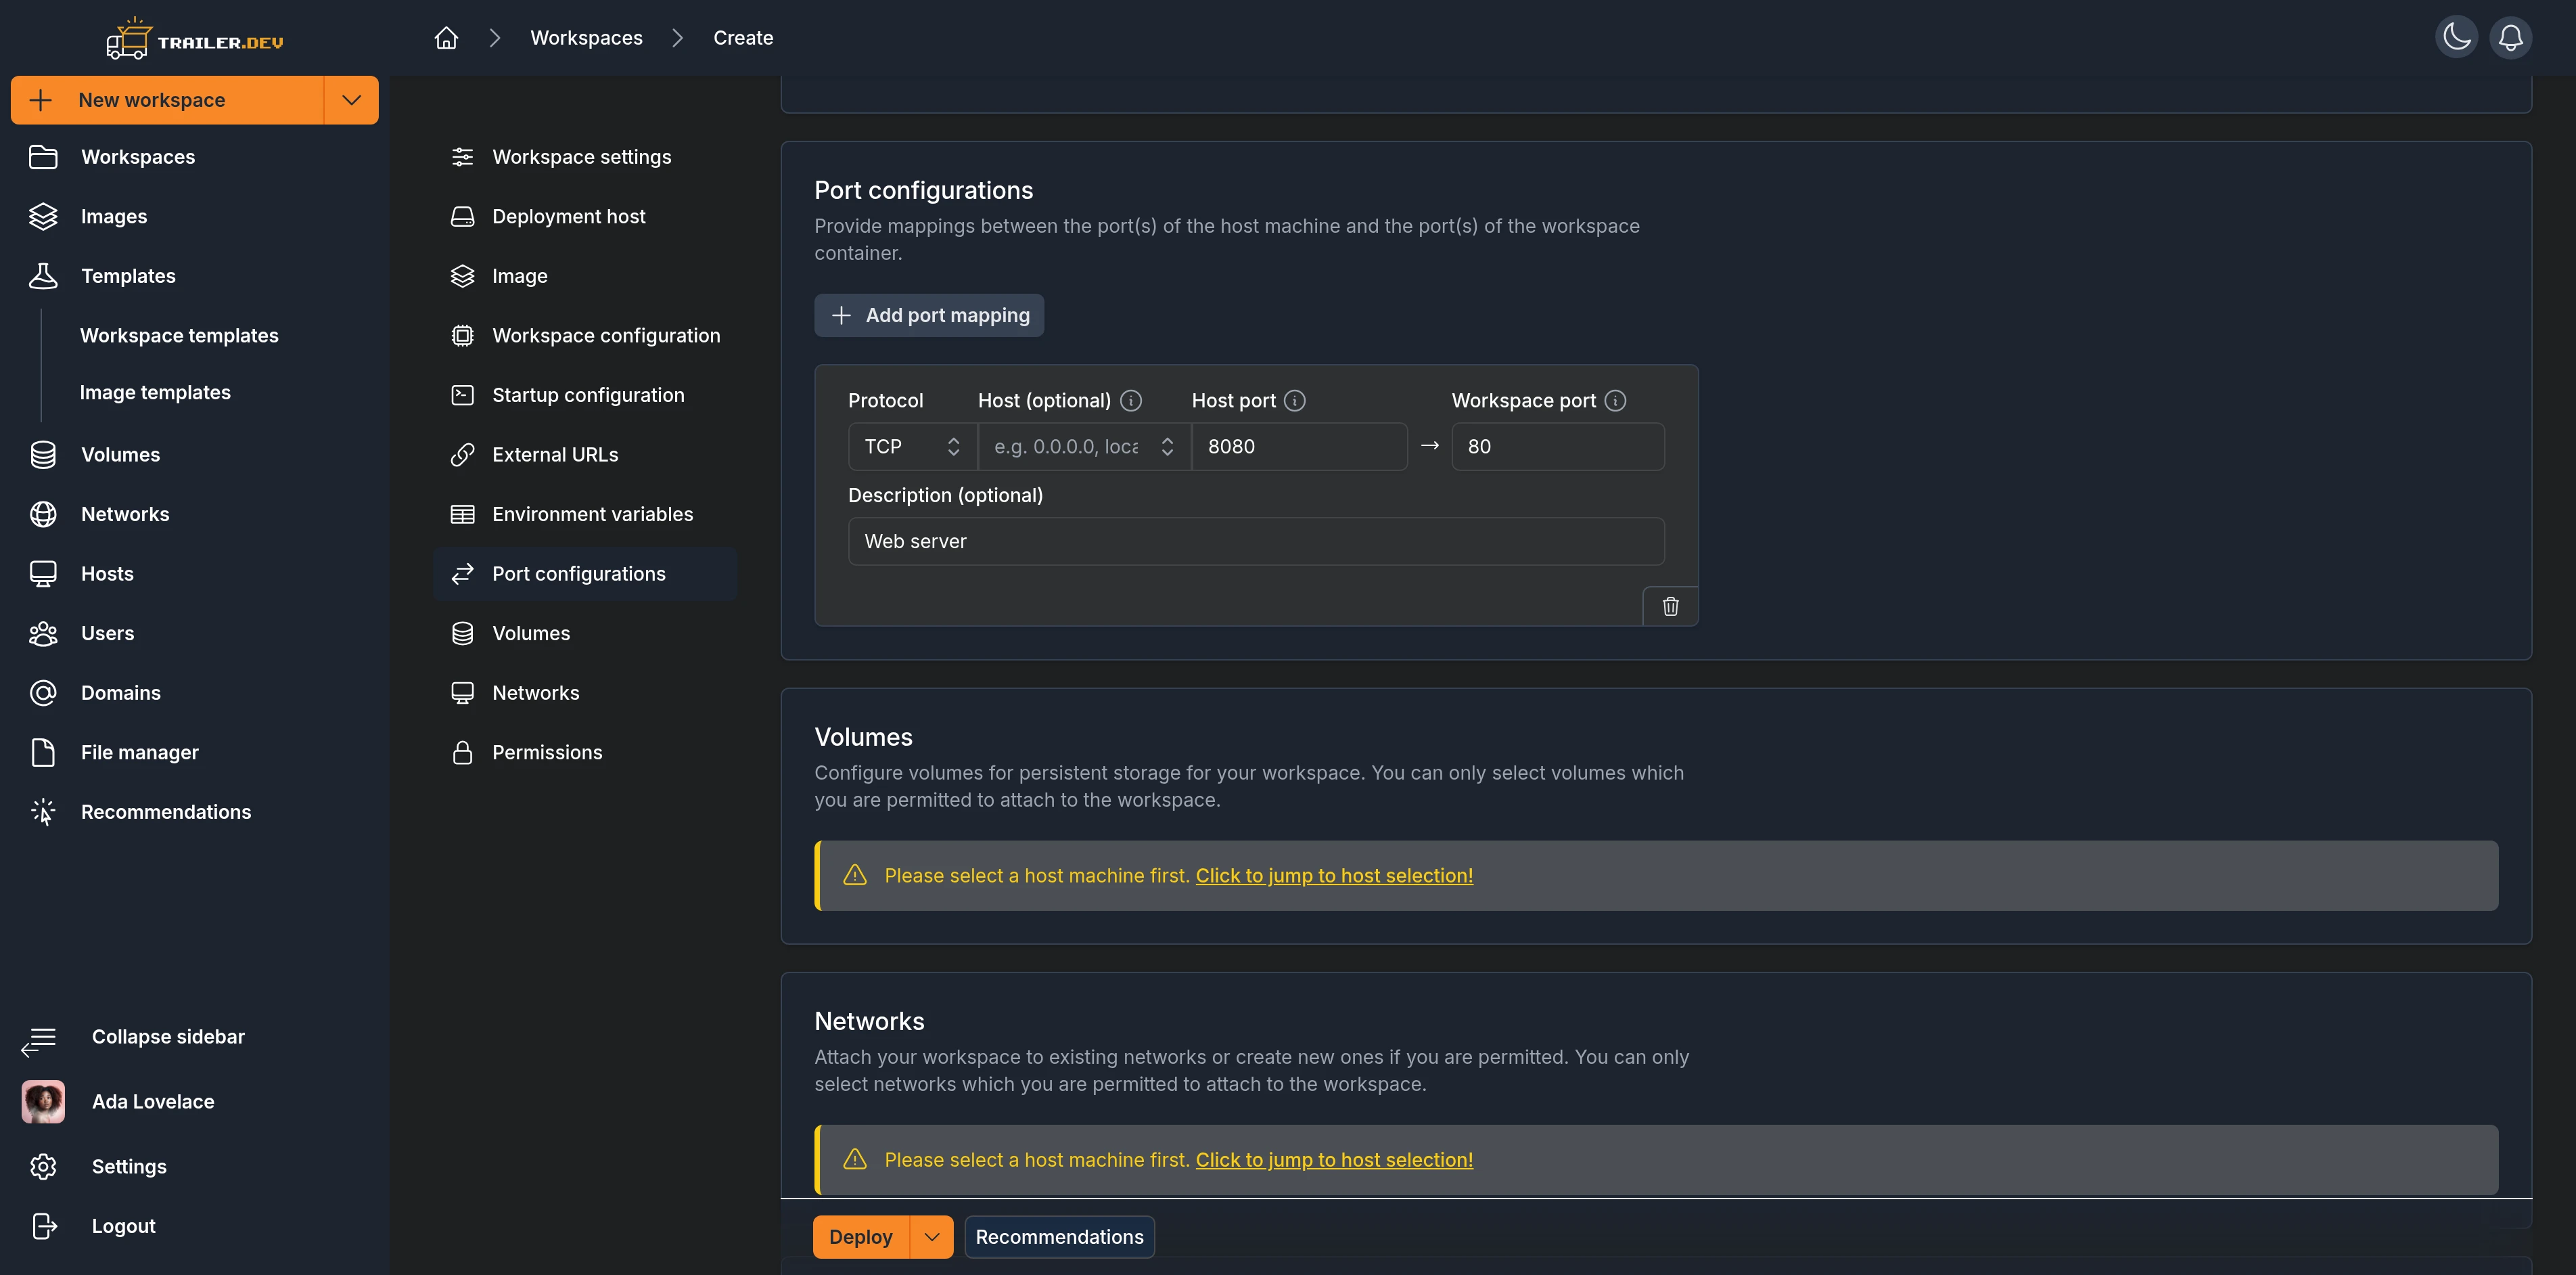Open Ada Lovelace profile avatar
Image resolution: width=2576 pixels, height=1275 pixels.
click(43, 1102)
